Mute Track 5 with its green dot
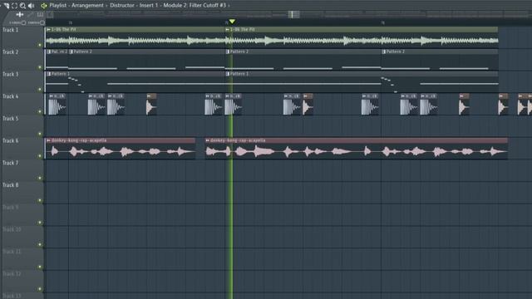This screenshot has height=299, width=532. pos(40,134)
